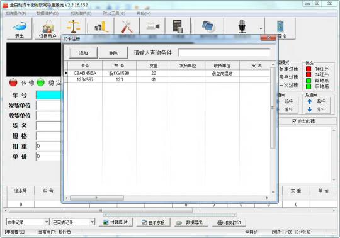This screenshot has width=340, height=238.
Task: Click the 报表打印 button
Action: pyautogui.click(x=229, y=222)
